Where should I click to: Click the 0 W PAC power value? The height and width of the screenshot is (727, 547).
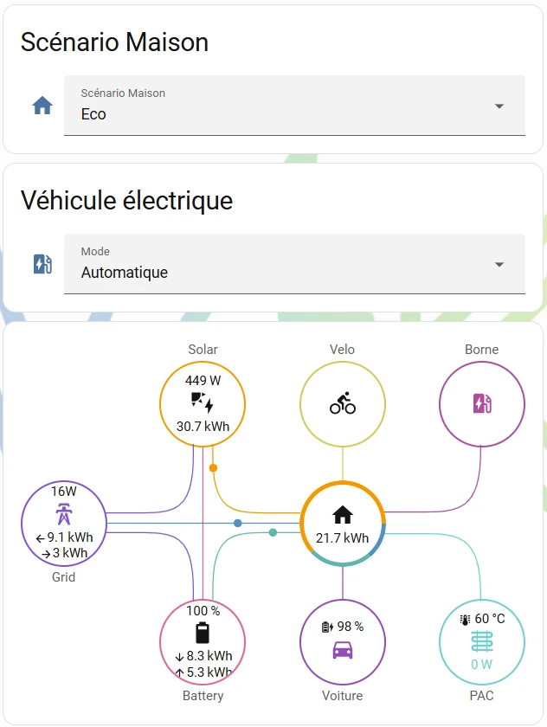[481, 665]
